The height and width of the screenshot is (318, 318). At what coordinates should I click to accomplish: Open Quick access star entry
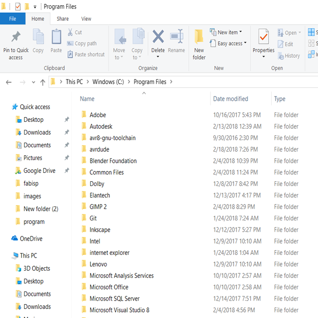31,107
